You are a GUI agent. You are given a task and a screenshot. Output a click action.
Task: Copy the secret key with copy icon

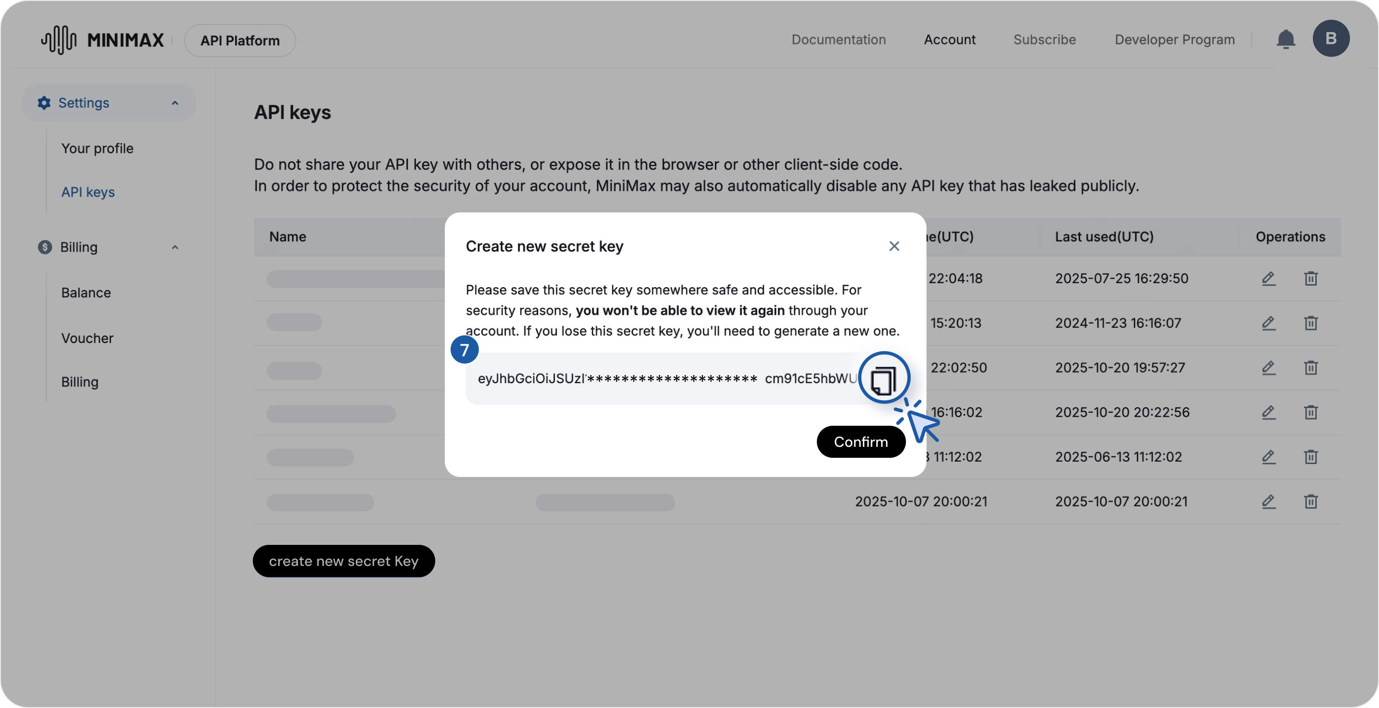[x=883, y=379]
